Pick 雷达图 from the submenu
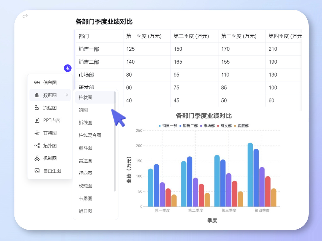The height and width of the screenshot is (241, 322). click(86, 161)
